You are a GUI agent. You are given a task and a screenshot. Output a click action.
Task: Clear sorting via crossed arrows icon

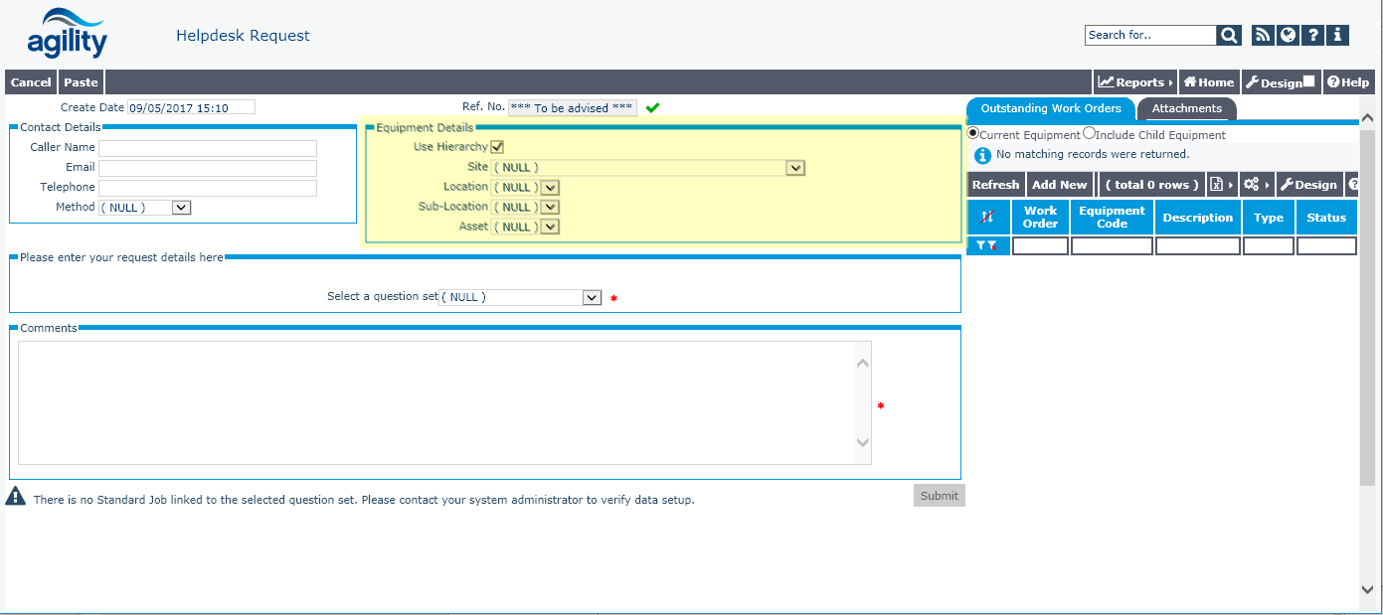coord(987,218)
